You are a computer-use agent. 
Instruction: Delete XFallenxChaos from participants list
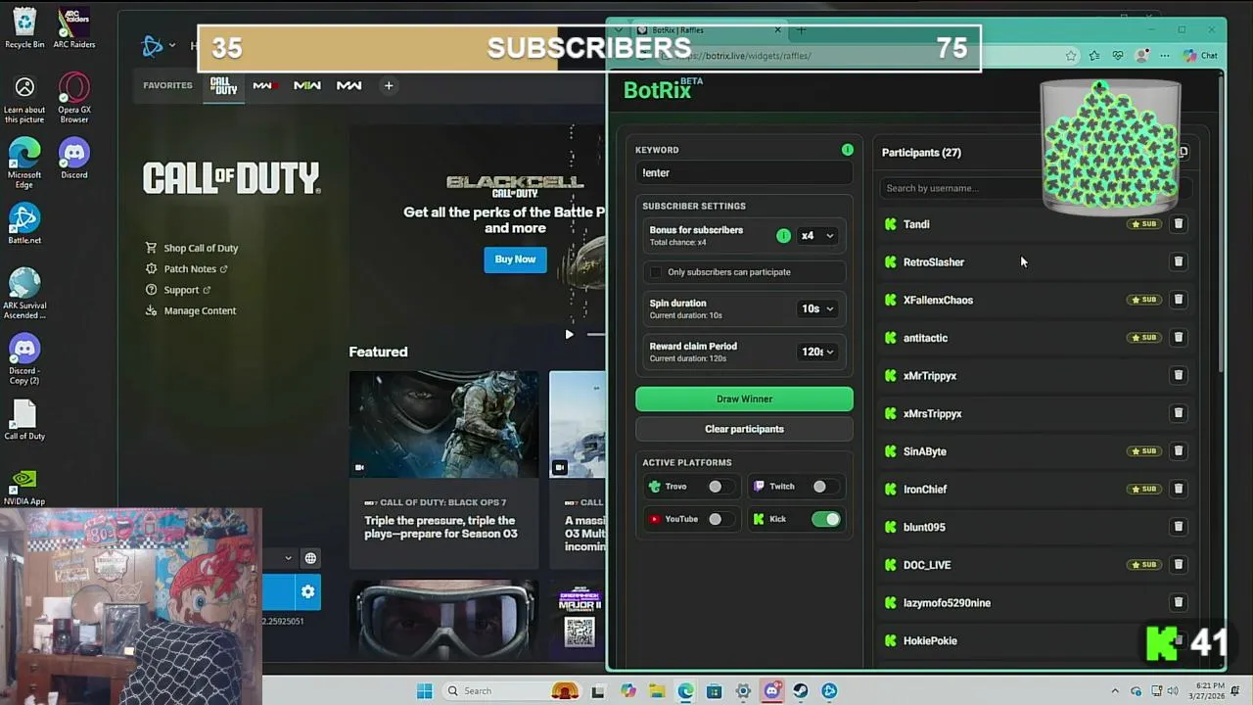pos(1179,300)
